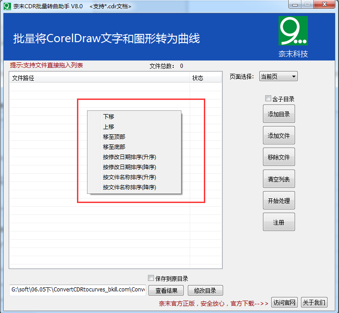Click the 查看结果 button

[166, 291]
